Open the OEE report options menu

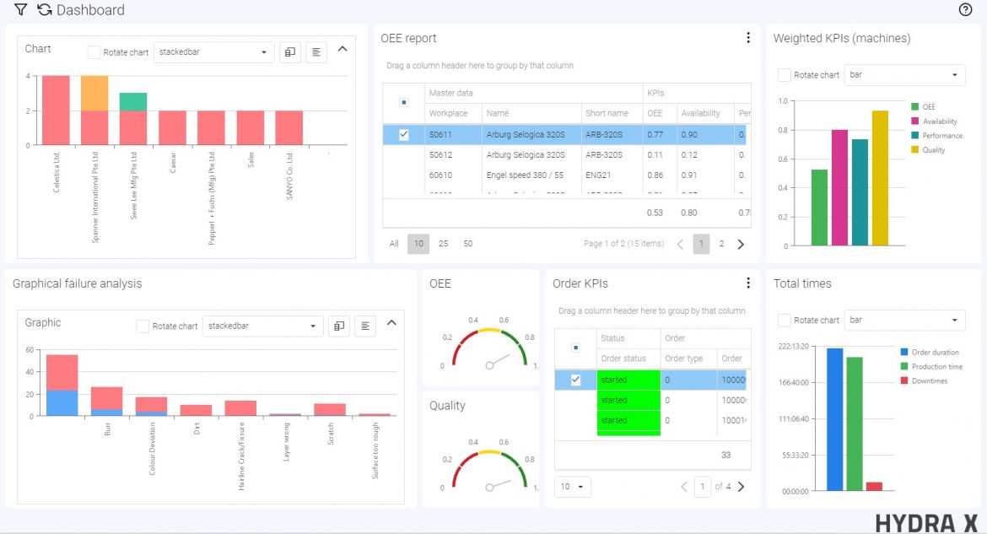click(x=748, y=37)
